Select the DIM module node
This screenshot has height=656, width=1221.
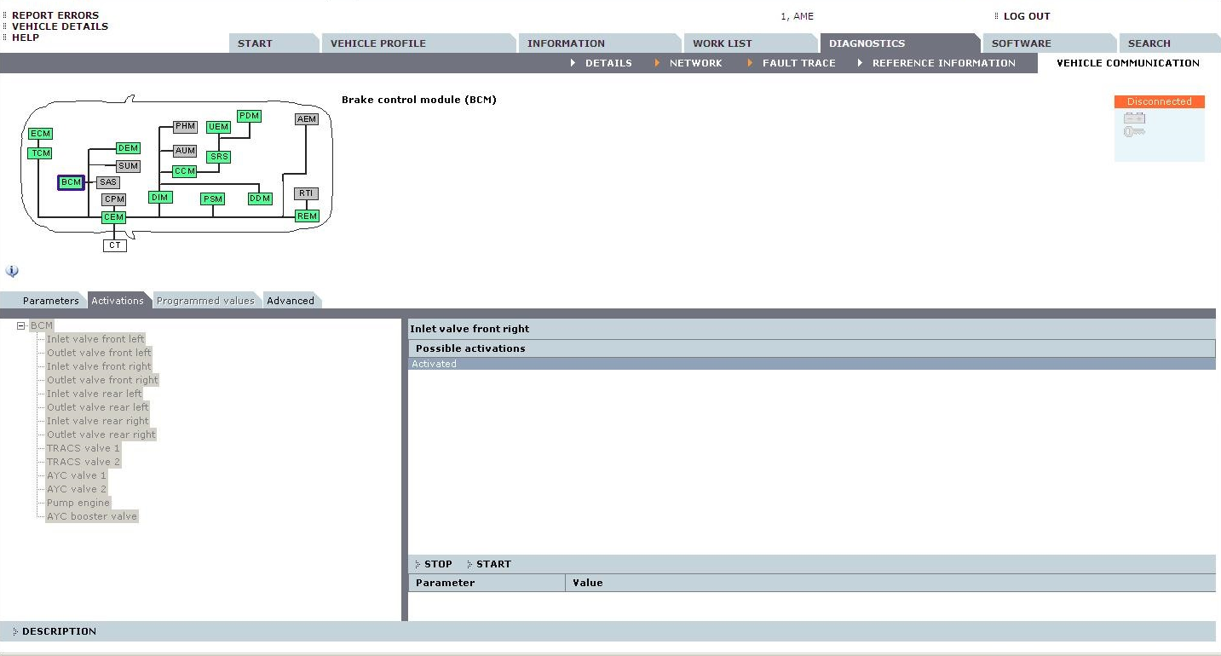(160, 197)
